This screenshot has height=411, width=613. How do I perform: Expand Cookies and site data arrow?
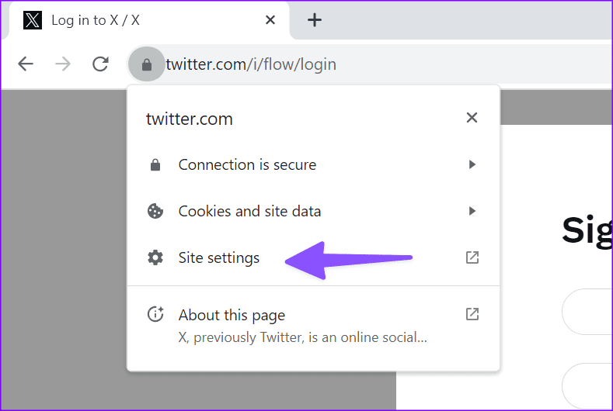pos(472,211)
